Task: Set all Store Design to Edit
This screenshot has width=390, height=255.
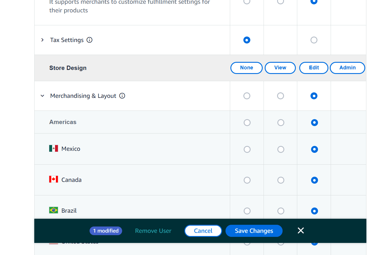Action: click(314, 68)
